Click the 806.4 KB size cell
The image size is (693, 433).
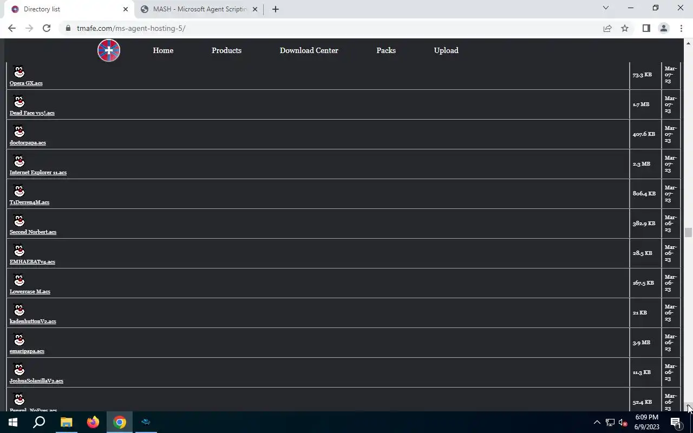(645, 194)
